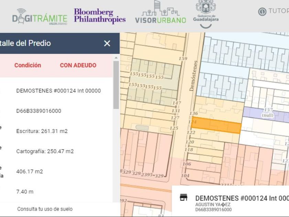Image resolution: width=289 pixels, height=217 pixels.
Task: Click the Visor Urbano logo
Action: (x=161, y=12)
